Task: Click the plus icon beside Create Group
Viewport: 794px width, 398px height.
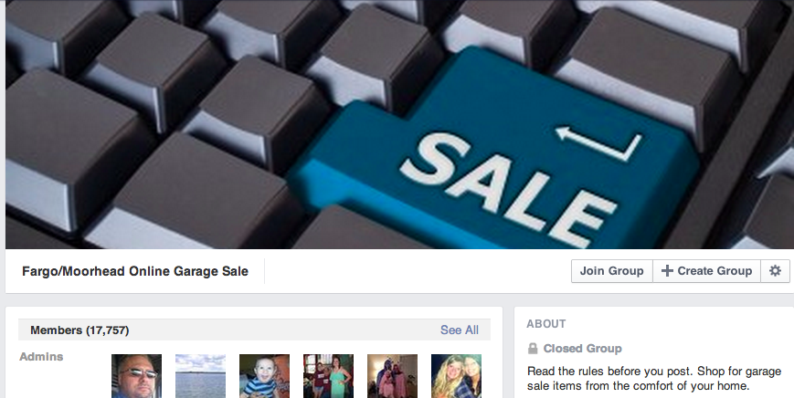Action: click(x=667, y=271)
